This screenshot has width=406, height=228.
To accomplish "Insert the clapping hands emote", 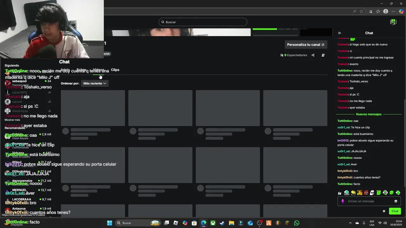I will 340,193.
